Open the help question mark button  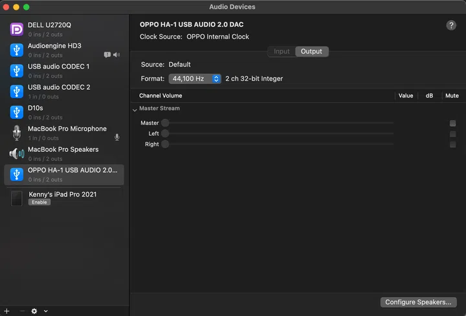[451, 25]
